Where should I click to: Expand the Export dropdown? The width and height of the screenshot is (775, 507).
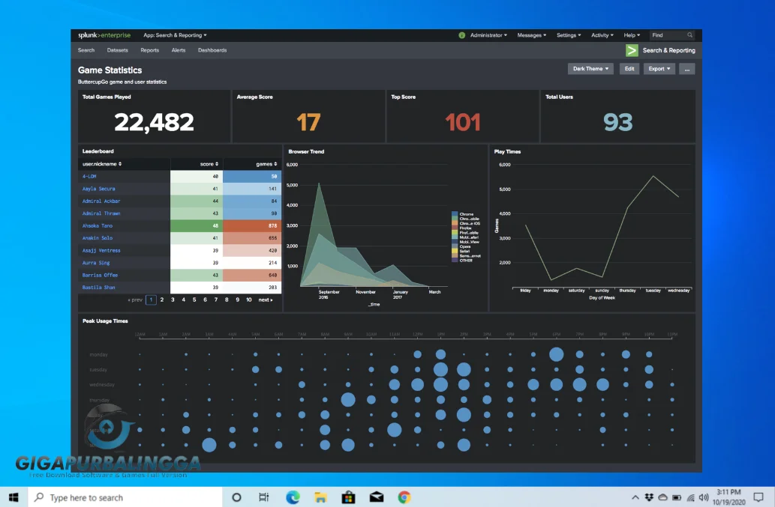660,68
